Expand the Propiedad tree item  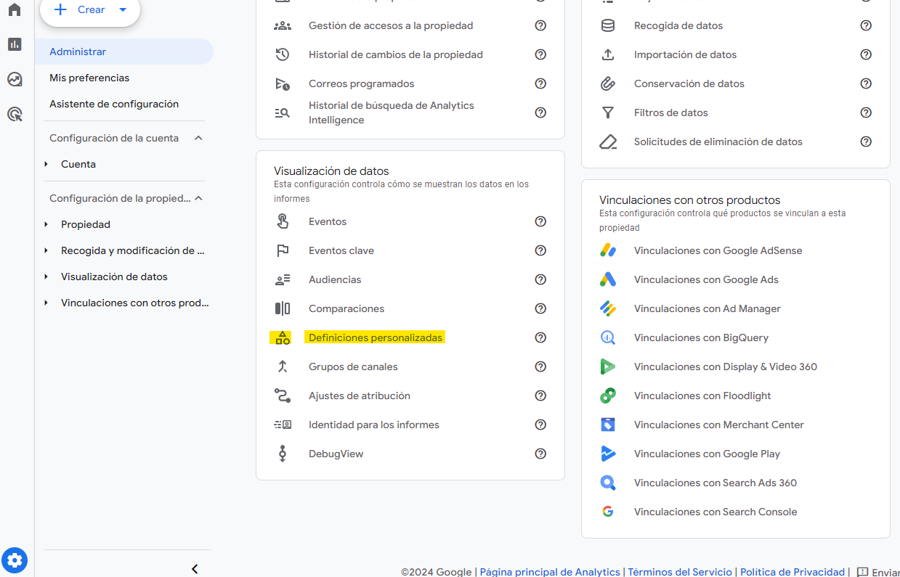[x=46, y=224]
